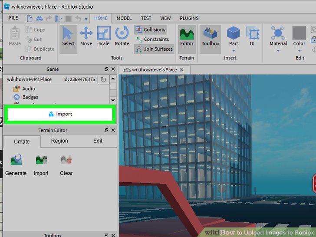Close the Game panel
The height and width of the screenshot is (237, 316).
click(x=113, y=69)
